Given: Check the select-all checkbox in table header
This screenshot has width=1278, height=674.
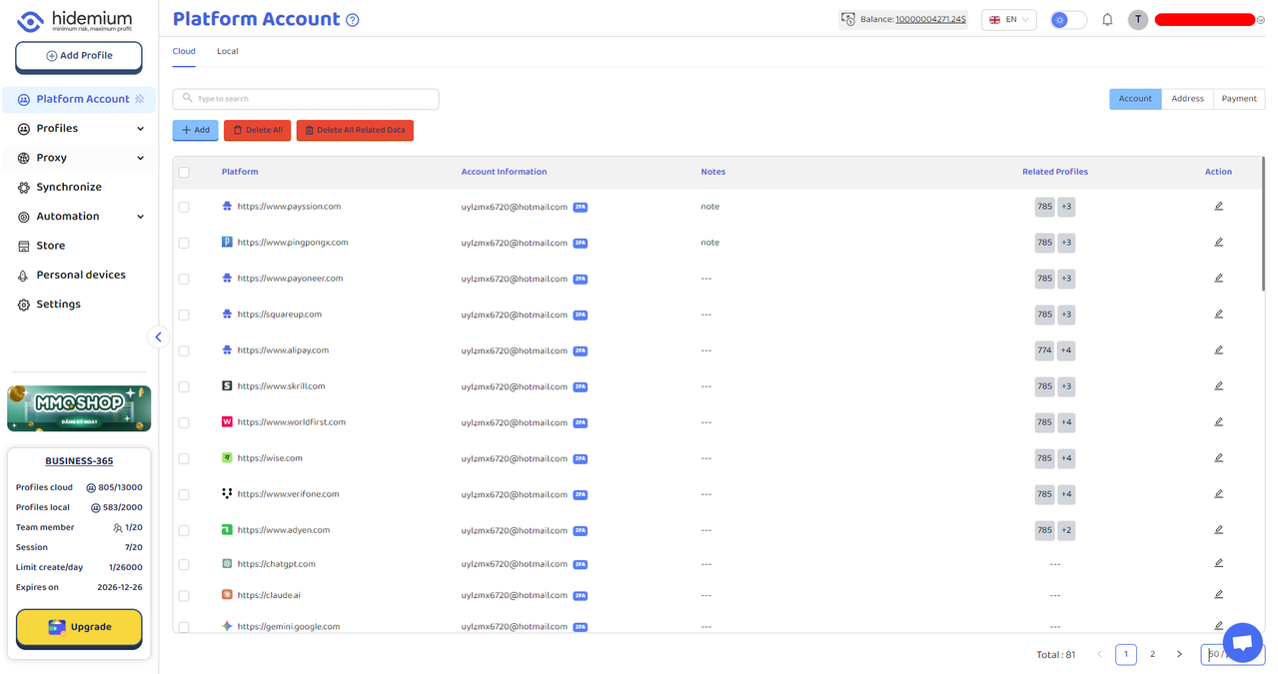Looking at the screenshot, I should point(184,173).
